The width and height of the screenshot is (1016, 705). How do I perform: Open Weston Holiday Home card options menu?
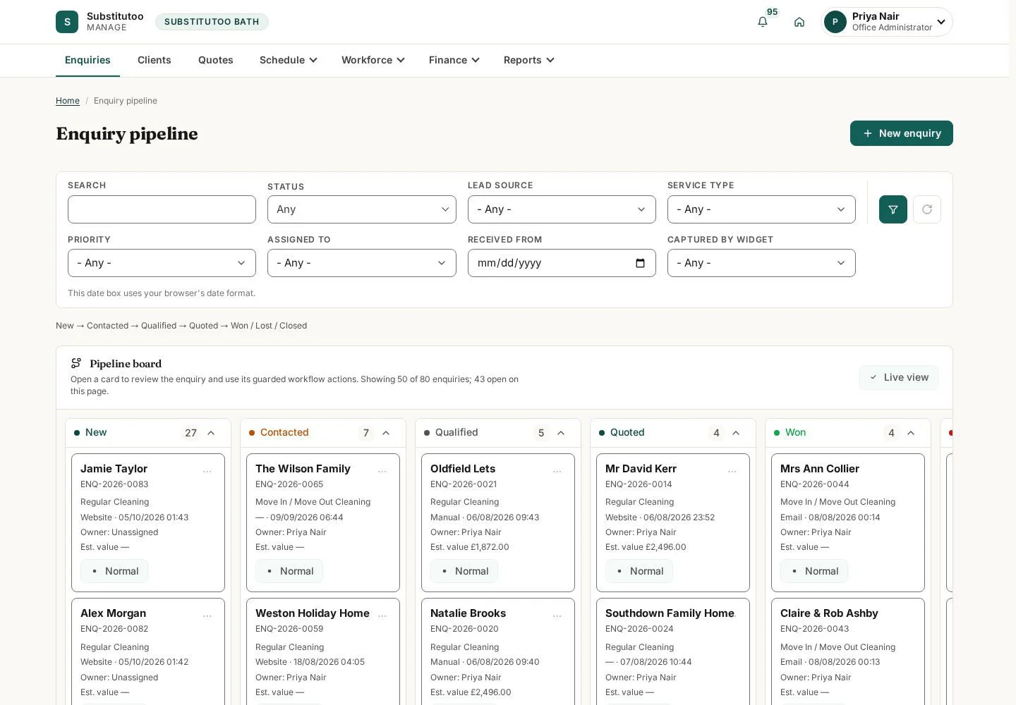pos(382,615)
